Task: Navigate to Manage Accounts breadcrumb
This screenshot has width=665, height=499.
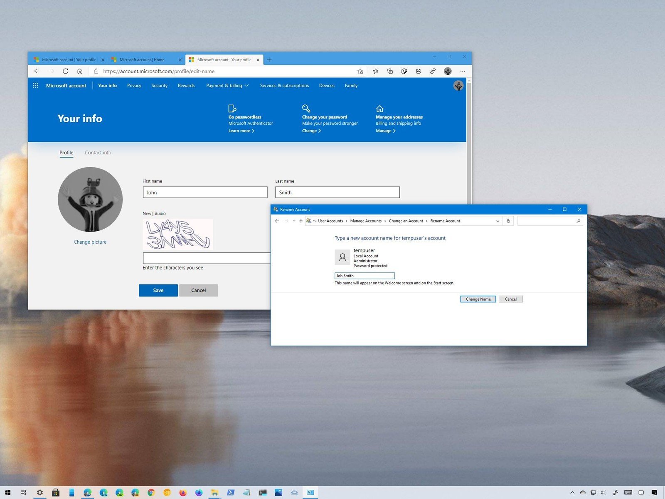Action: pos(366,221)
